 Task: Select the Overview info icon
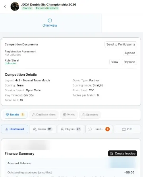[50, 21]
